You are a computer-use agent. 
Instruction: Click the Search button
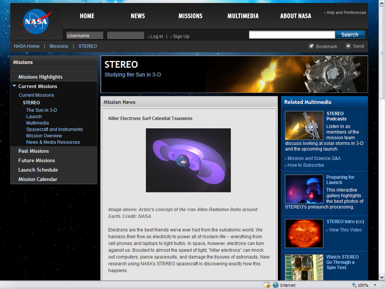350,35
